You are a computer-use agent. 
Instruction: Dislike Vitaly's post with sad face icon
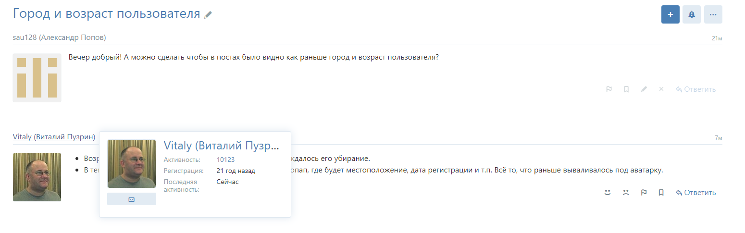(626, 193)
